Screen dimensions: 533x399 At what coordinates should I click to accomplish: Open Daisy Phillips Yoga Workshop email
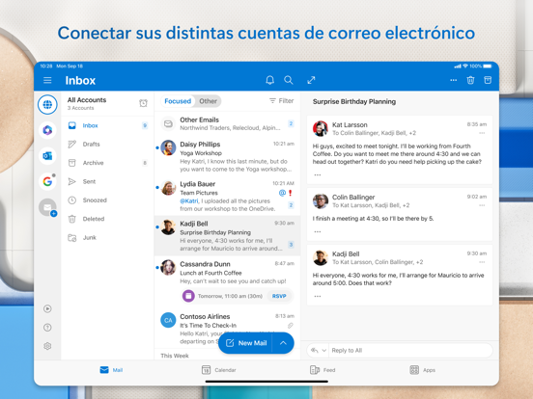click(227, 156)
